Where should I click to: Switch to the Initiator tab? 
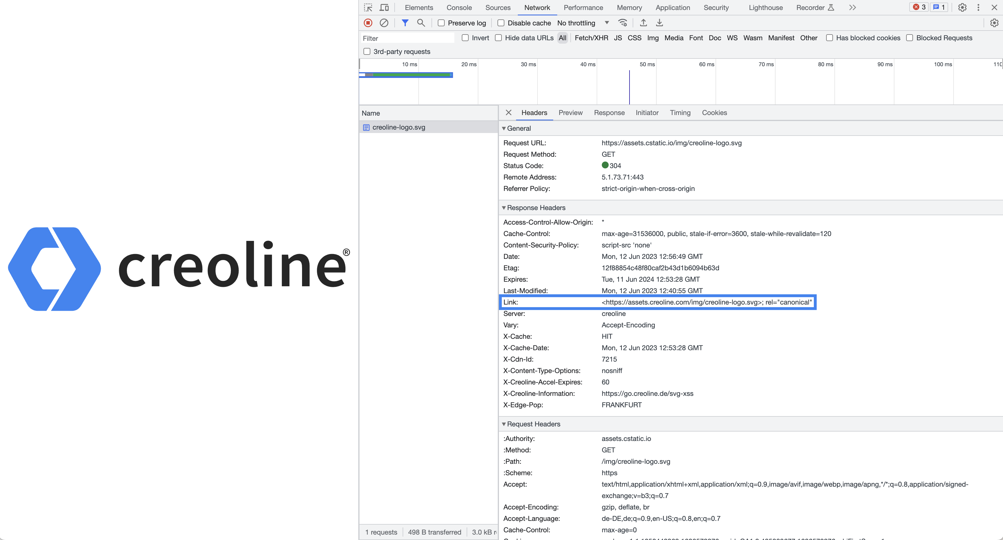point(647,112)
